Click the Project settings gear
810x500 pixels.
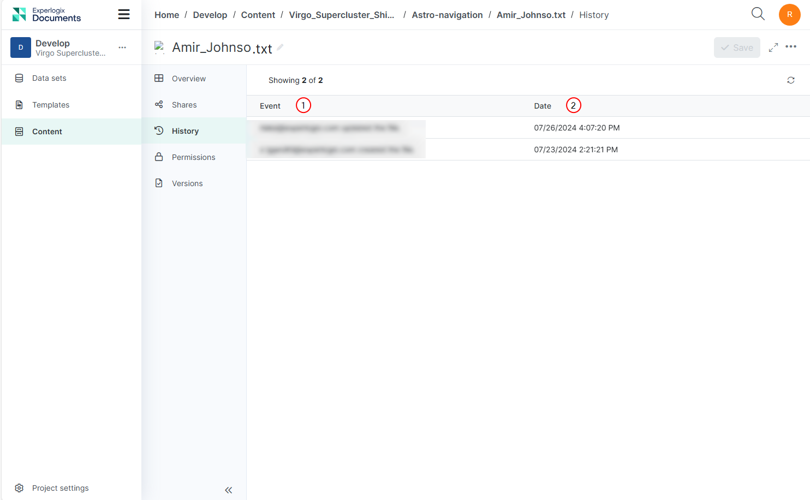(19, 488)
